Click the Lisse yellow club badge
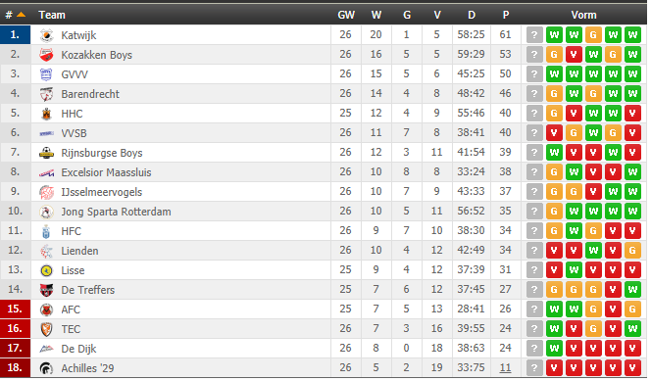This screenshot has height=381, width=651. coord(46,270)
